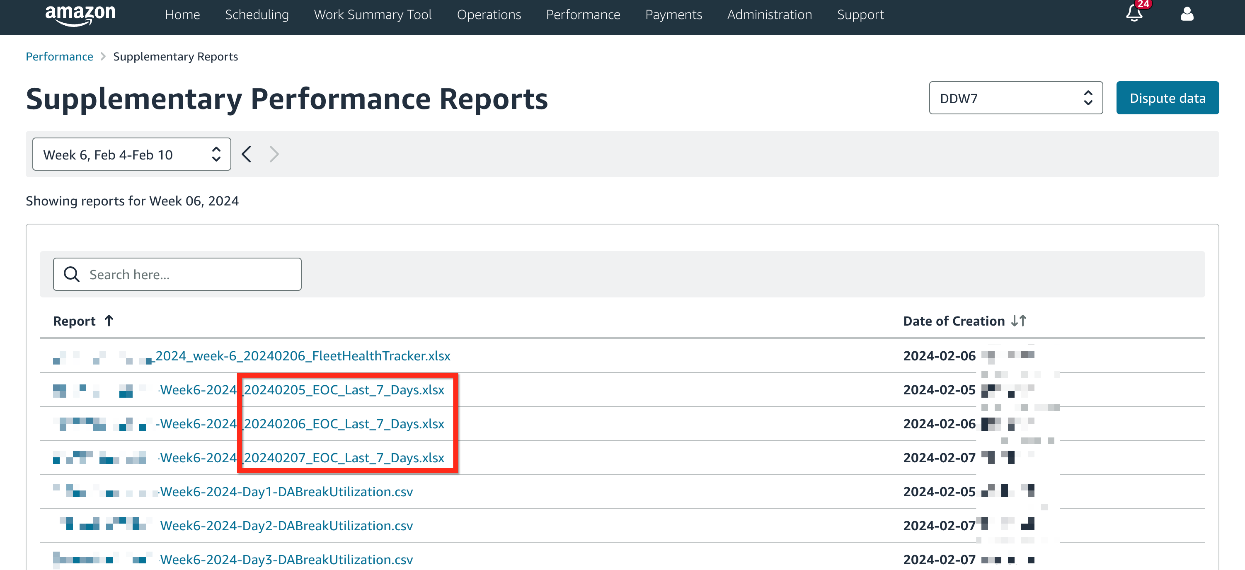Sort by Date of Creation arrows
The height and width of the screenshot is (570, 1245).
coord(1018,321)
